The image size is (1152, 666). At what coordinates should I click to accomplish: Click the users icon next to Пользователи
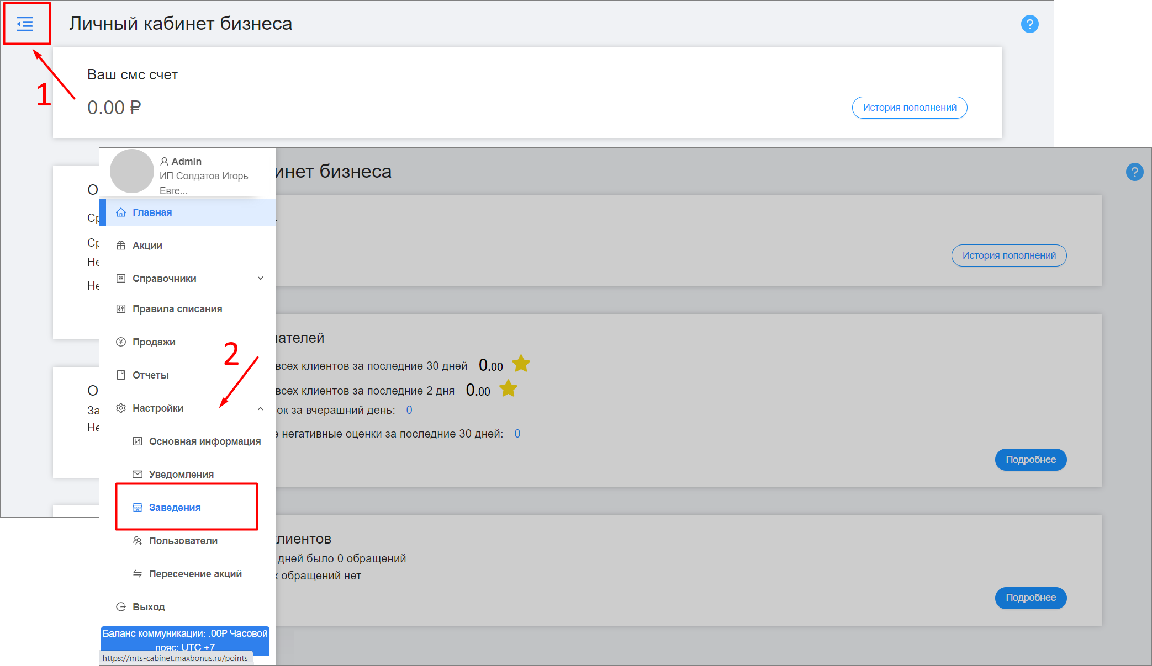pyautogui.click(x=138, y=541)
